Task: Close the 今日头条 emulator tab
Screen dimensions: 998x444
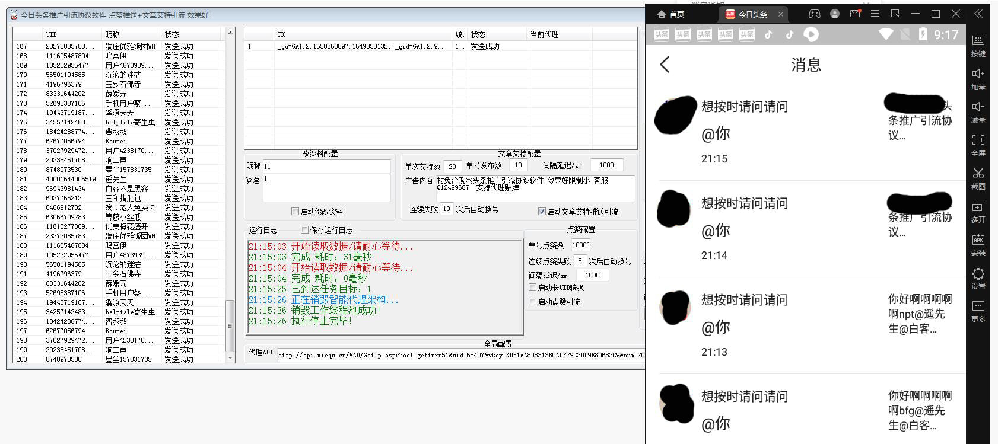Action: click(x=780, y=14)
